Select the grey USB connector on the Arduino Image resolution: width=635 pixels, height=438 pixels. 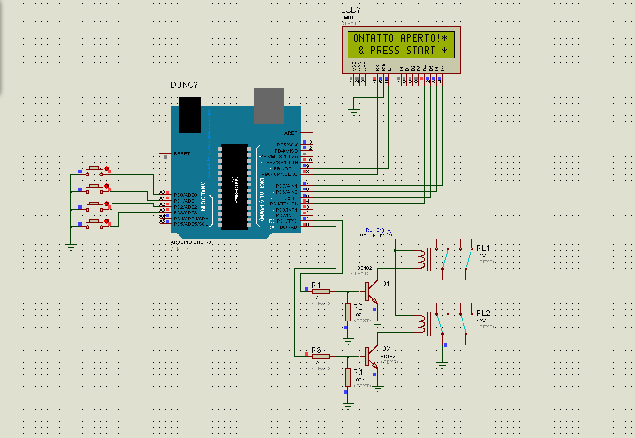point(269,106)
